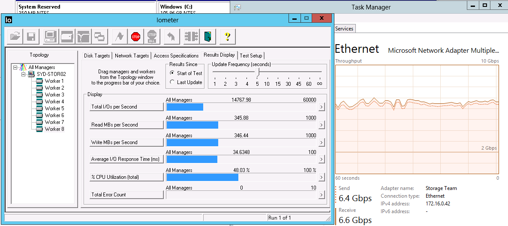Viewport: 508px width, 226px height.
Task: Click the Save Test Configuration floppy icon
Action: [31, 36]
